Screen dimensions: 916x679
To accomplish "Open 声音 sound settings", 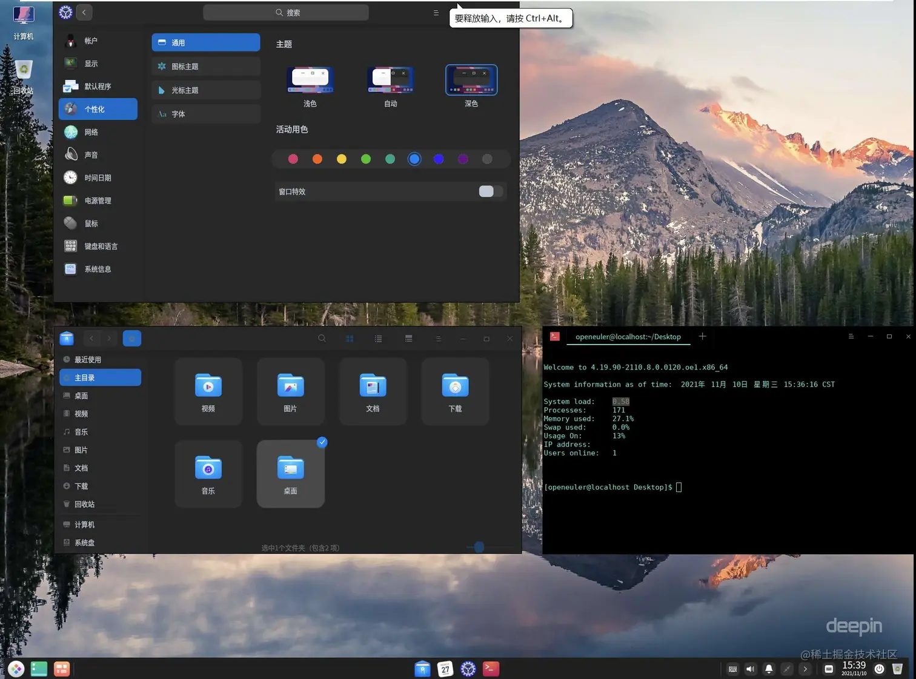I will pyautogui.click(x=98, y=155).
